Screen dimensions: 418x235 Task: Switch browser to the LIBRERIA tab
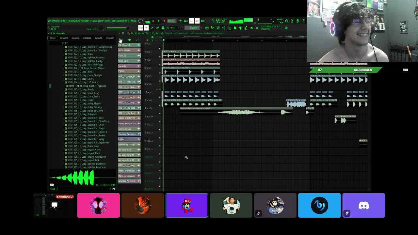click(x=87, y=38)
